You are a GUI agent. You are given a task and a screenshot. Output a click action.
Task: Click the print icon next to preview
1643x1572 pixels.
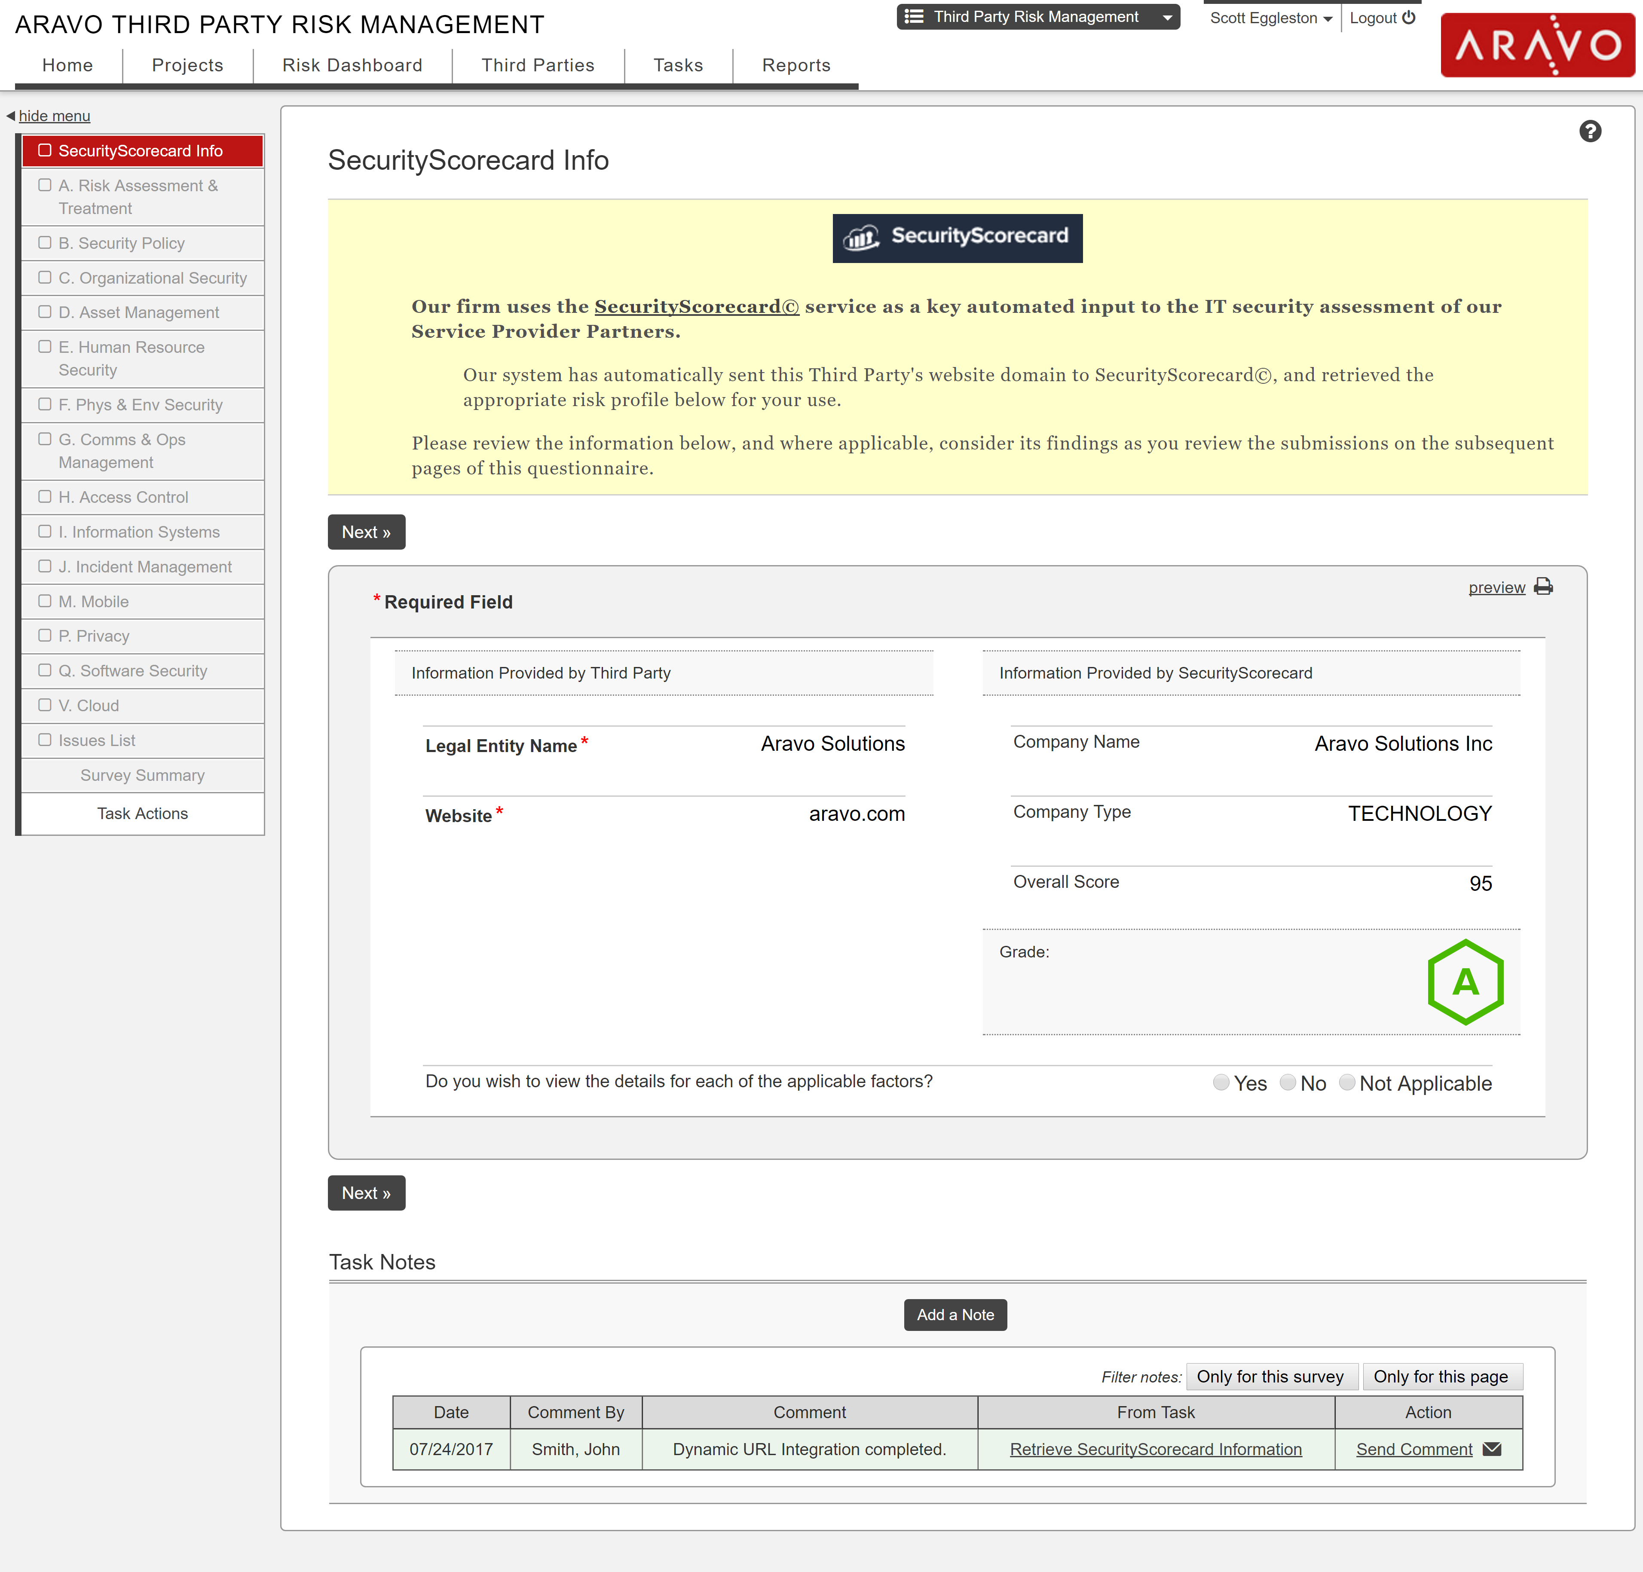click(x=1542, y=587)
